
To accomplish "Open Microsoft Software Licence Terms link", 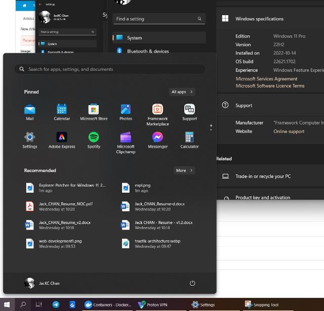I will pyautogui.click(x=270, y=85).
